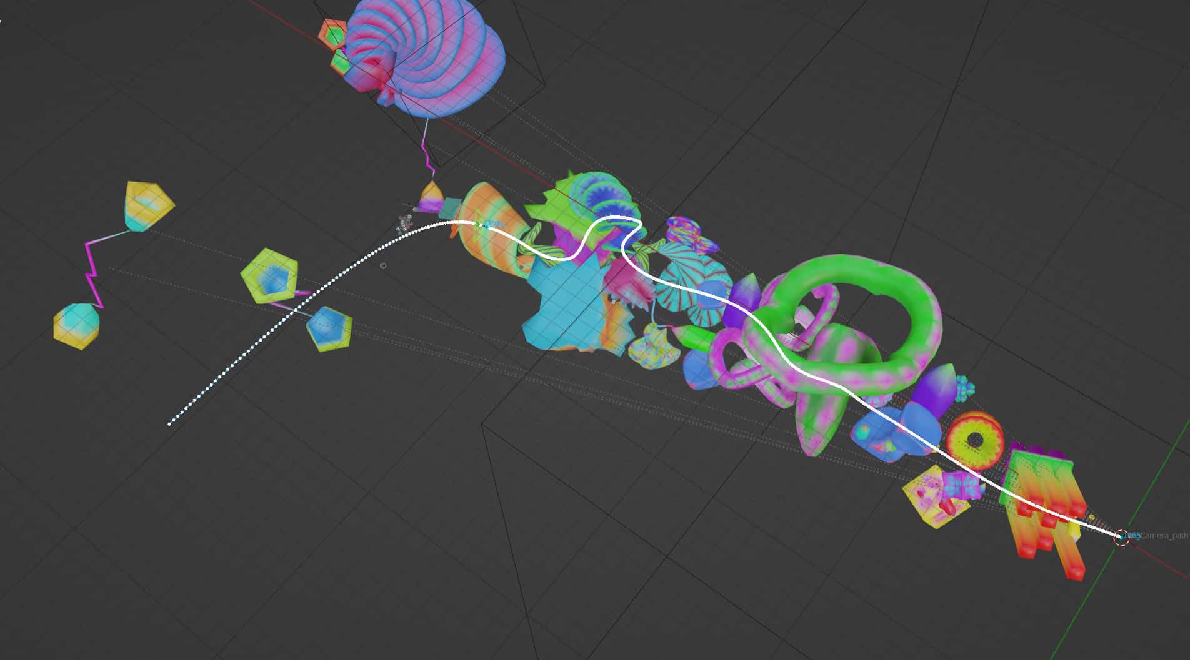The width and height of the screenshot is (1190, 660).
Task: Select the Camera_path label text
Action: click(x=1164, y=536)
